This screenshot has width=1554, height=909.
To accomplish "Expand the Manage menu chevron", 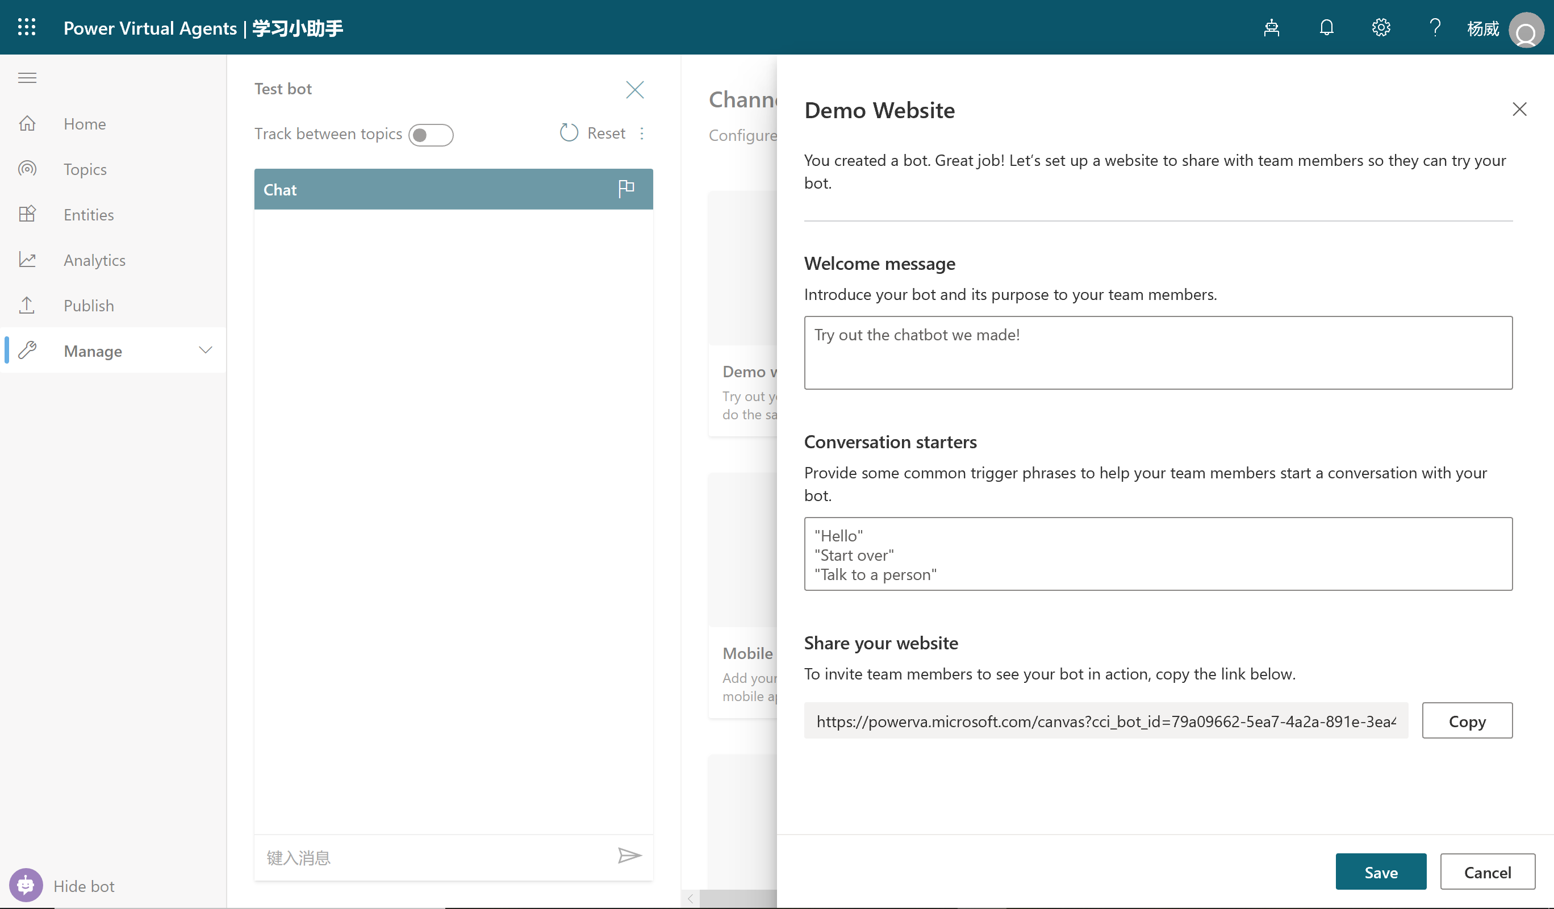I will (x=206, y=351).
